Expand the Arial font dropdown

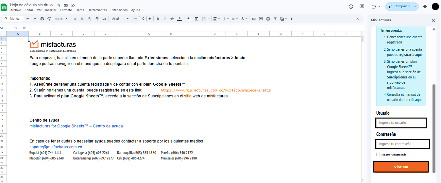point(120,19)
